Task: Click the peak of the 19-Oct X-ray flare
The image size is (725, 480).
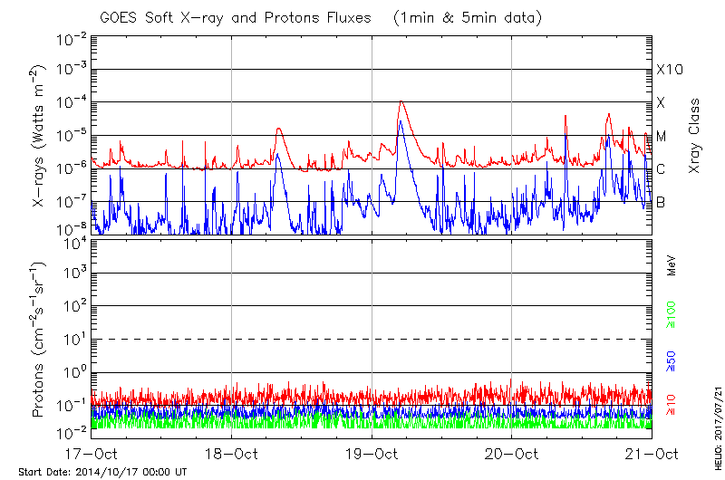Action: coord(400,101)
